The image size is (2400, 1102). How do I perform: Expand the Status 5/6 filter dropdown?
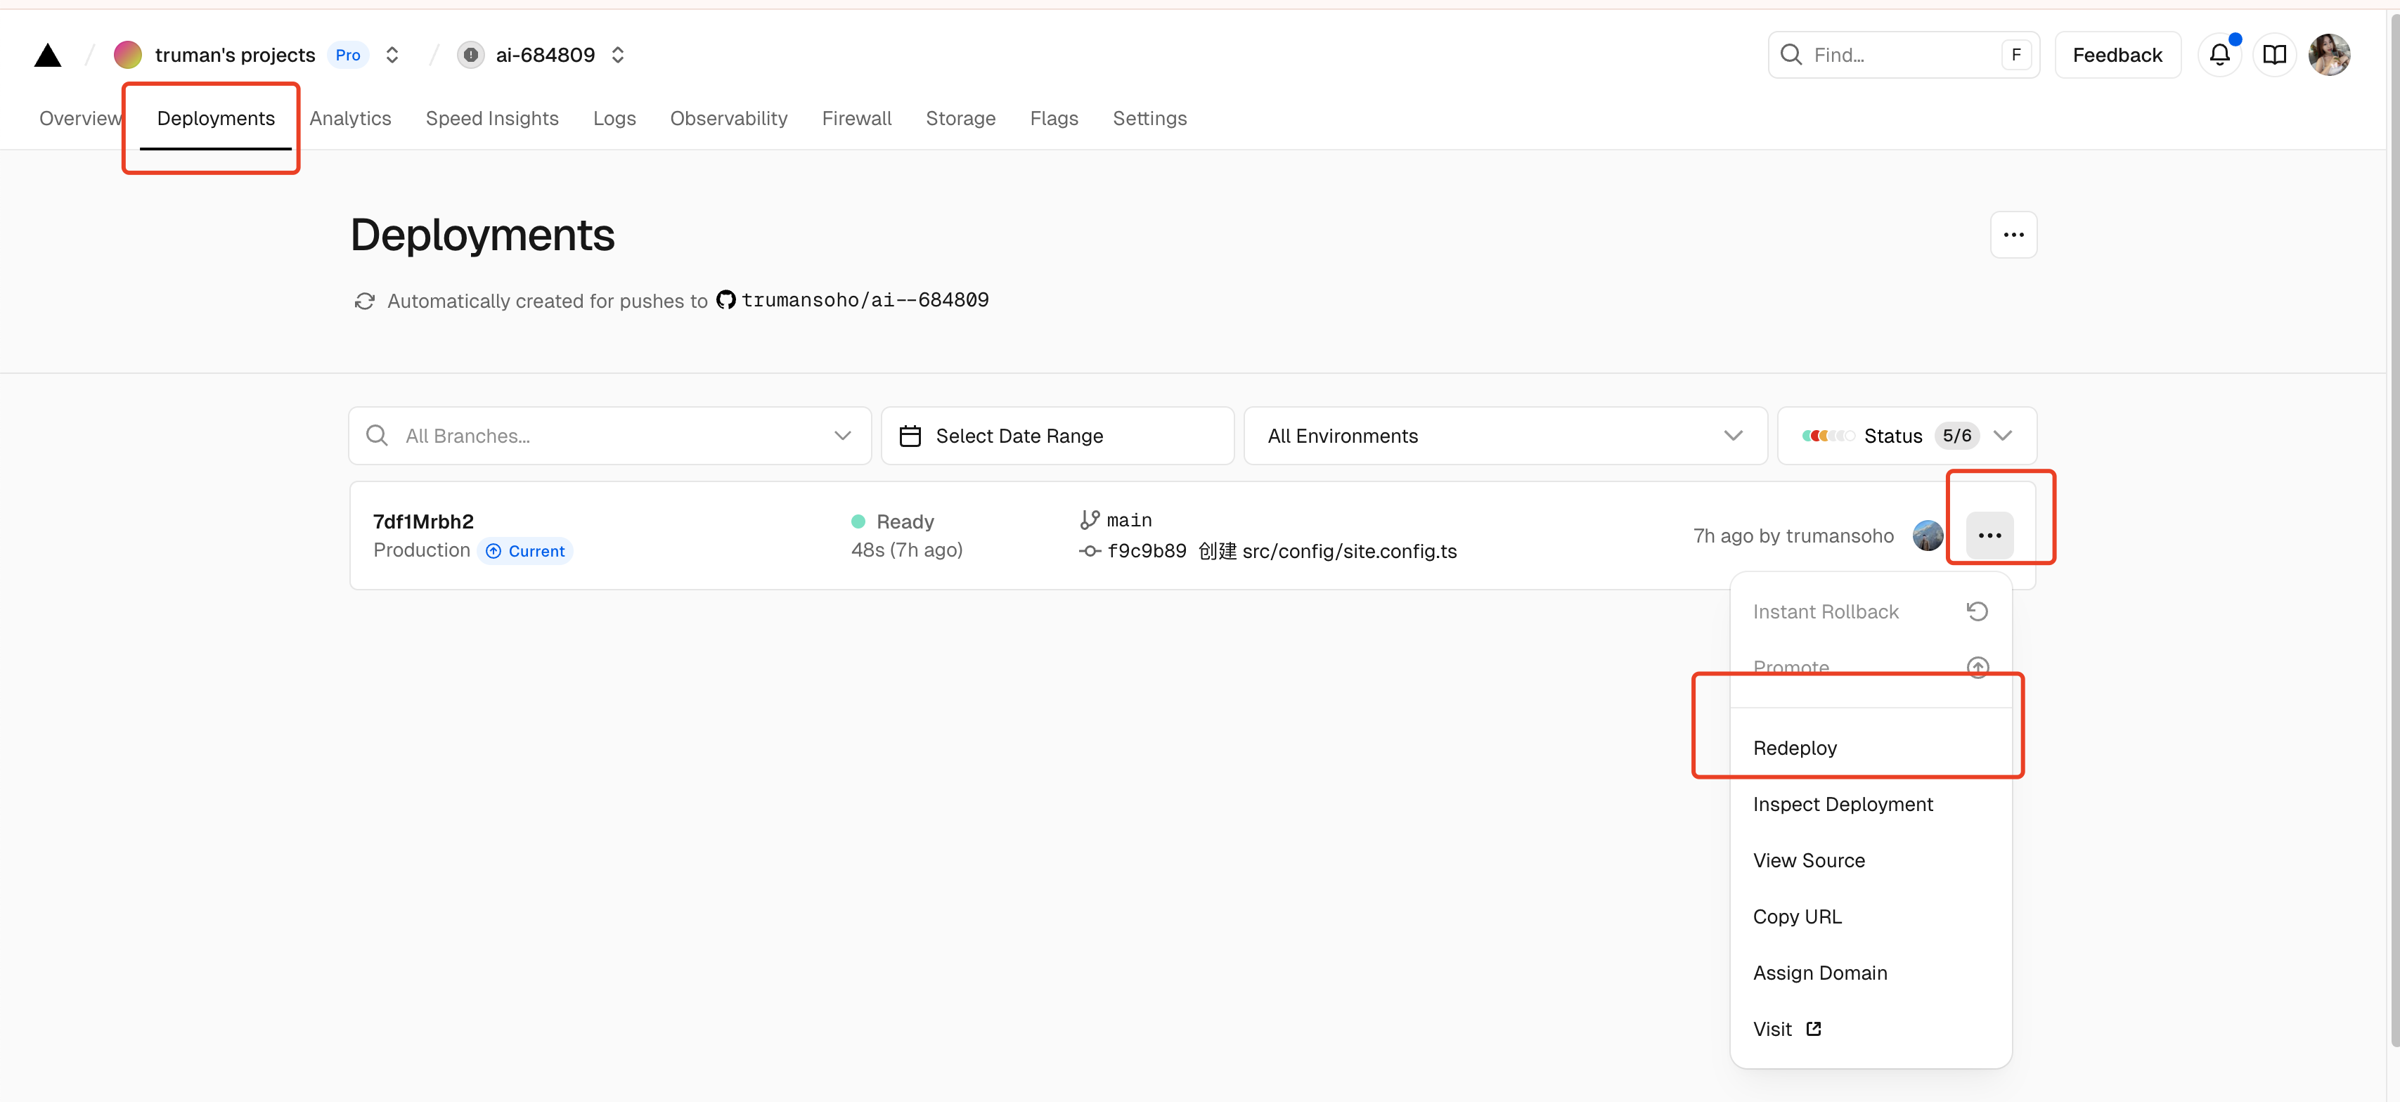[x=1907, y=436]
